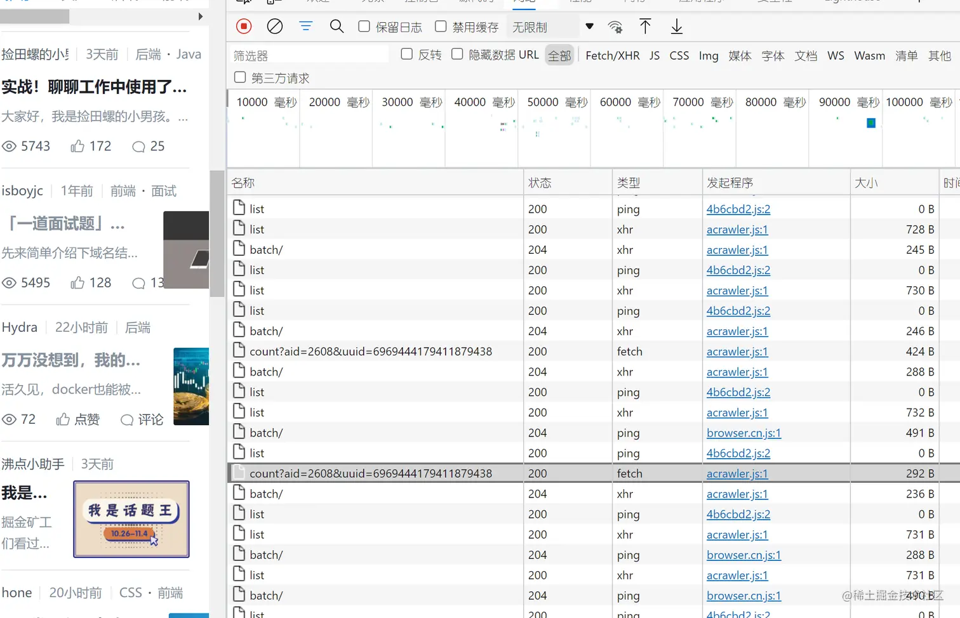Open article 实战！聊聊工作中使用了…

click(94, 87)
